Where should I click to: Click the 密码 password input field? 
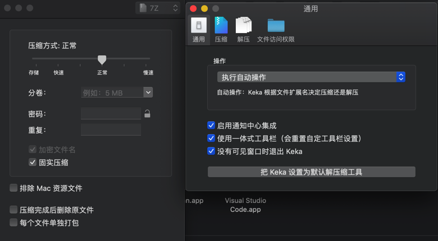111,114
